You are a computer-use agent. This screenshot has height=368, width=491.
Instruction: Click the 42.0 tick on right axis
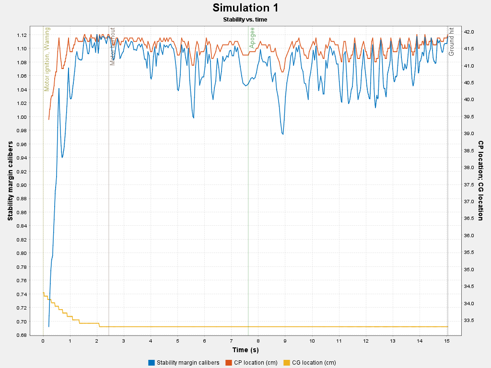[x=469, y=32]
